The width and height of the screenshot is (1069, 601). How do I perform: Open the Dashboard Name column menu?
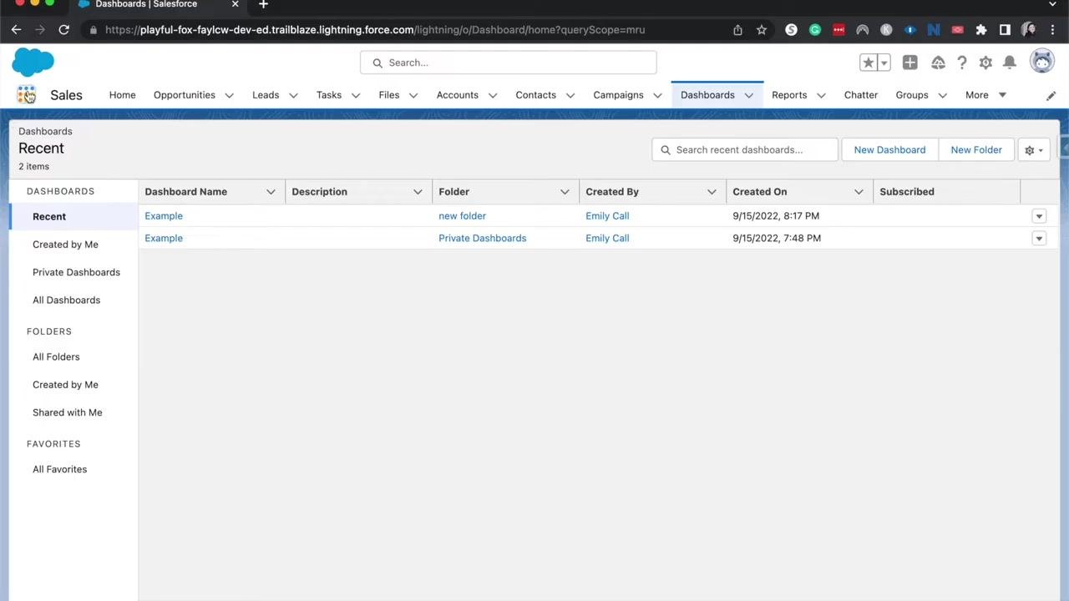click(x=271, y=192)
